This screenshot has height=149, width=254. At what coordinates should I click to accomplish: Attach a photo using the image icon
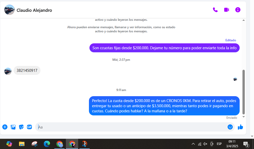click(13, 127)
